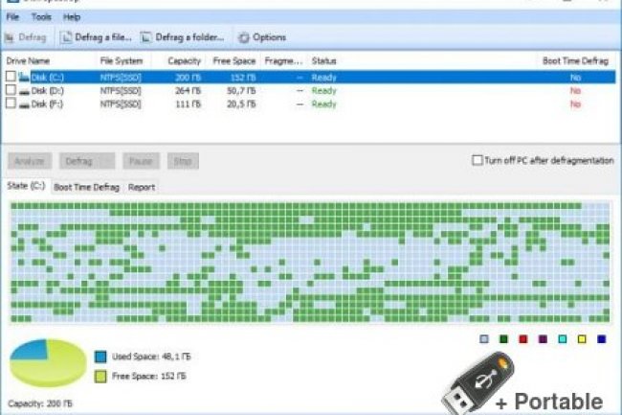Click the Stop button
The width and height of the screenshot is (622, 415).
click(x=183, y=161)
